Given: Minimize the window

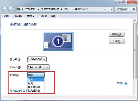Looking at the screenshot, I should (118, 2).
